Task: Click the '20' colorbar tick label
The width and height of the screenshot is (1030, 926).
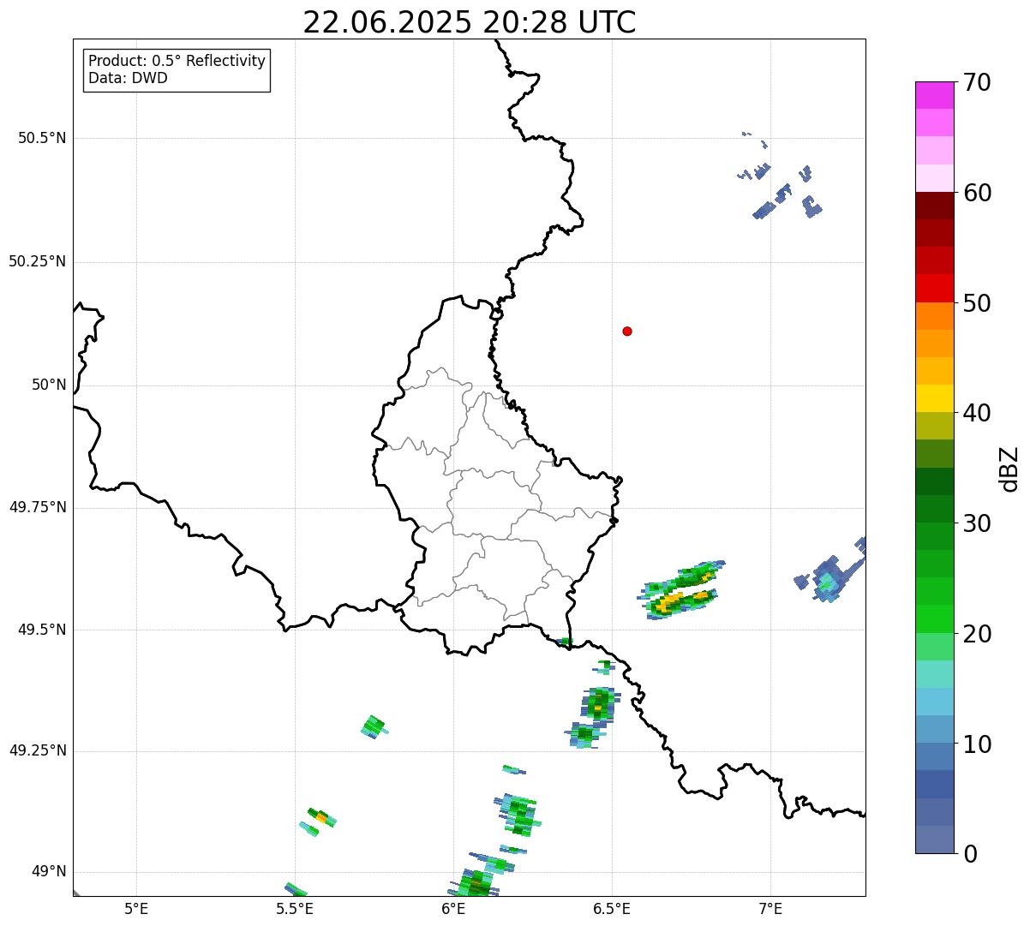Action: (x=977, y=634)
